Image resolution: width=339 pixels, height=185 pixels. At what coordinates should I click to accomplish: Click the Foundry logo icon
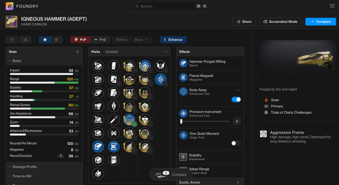10,6
